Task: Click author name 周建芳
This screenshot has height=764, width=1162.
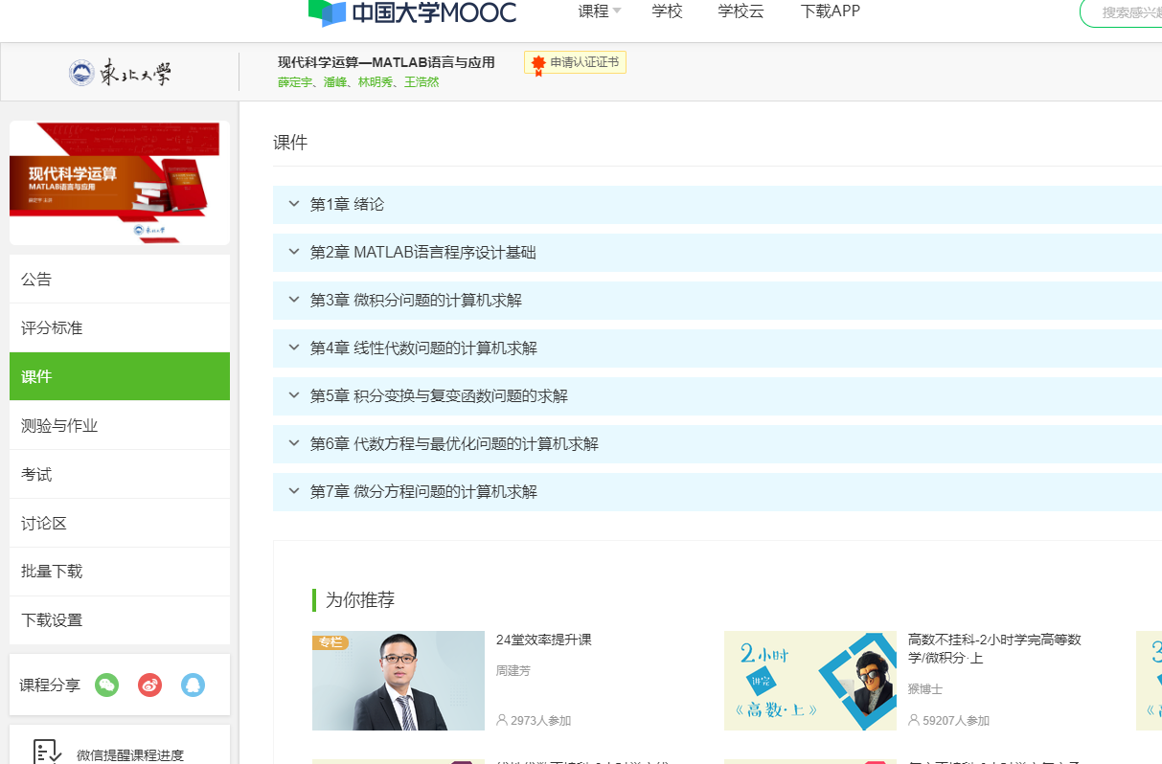Action: [513, 670]
